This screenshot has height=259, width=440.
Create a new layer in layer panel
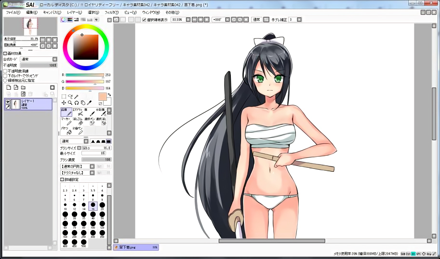pos(8,87)
